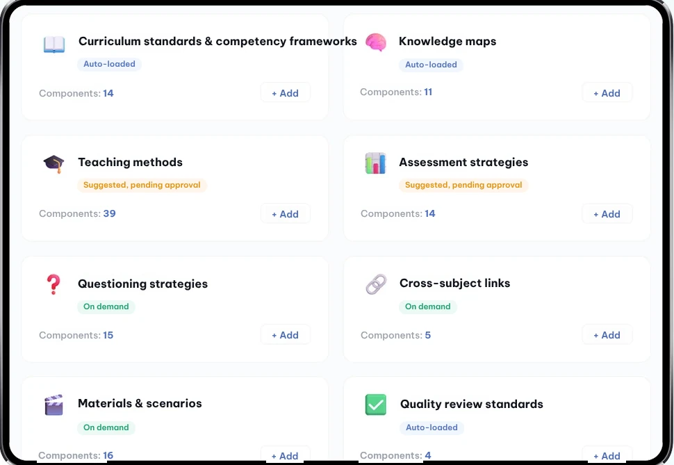Click the Auto-loaded badge under Curriculum standards
This screenshot has height=465, width=674.
click(109, 64)
